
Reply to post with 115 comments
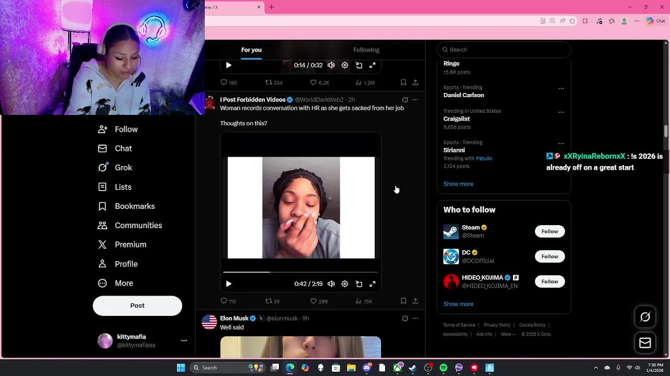228,301
